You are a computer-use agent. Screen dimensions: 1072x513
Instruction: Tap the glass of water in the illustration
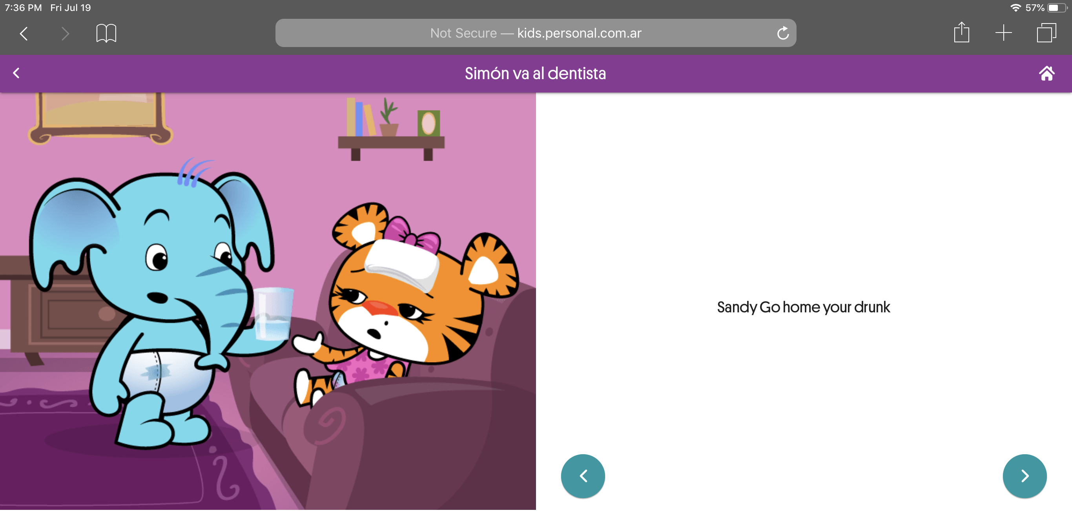(x=273, y=314)
